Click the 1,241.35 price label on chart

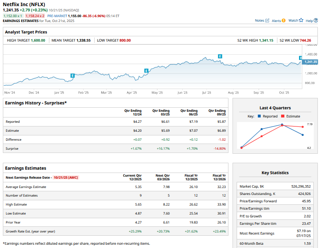coord(310,62)
